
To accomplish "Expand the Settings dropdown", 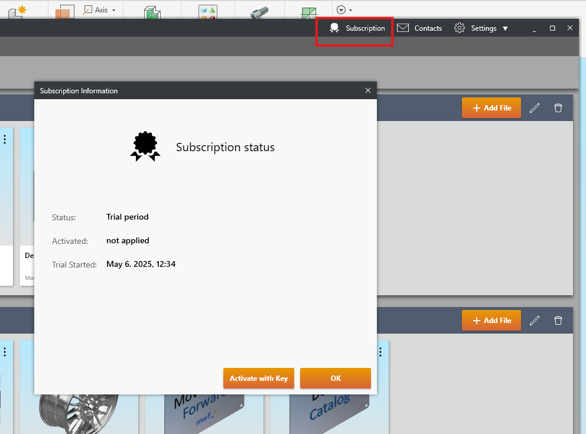I will click(x=481, y=28).
